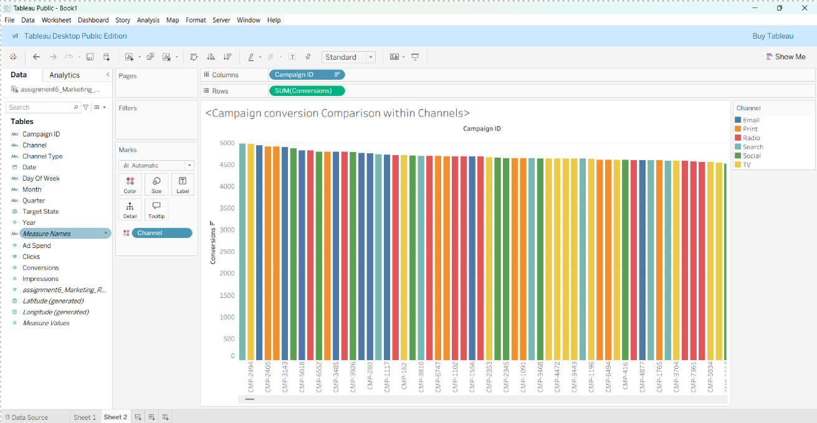Add a new worksheet from bottom bar
817x423 pixels.
[x=138, y=417]
